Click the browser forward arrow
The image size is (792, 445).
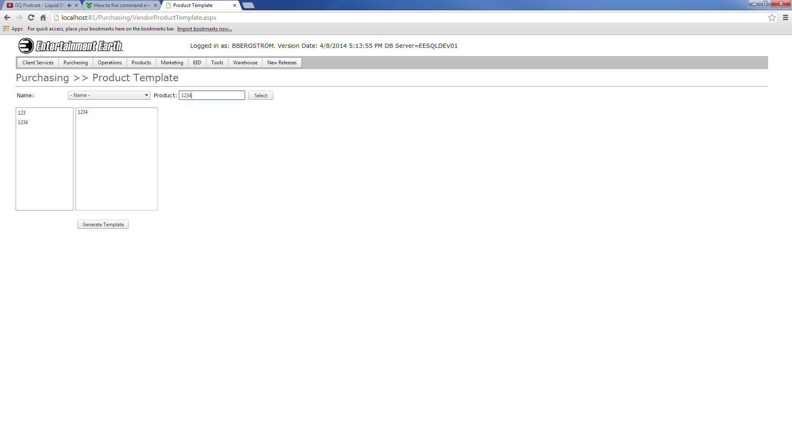point(19,17)
